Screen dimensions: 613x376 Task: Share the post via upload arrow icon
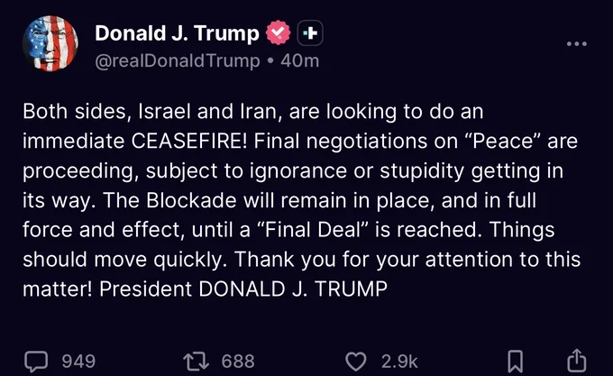coord(577,361)
